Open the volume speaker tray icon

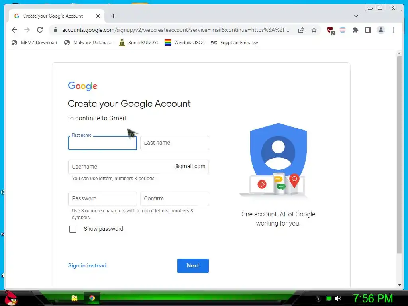338,298
